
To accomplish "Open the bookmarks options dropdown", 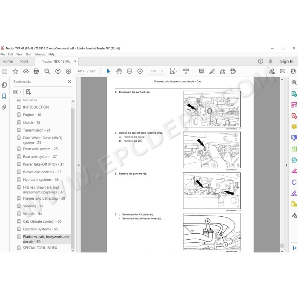I will (17, 92).
